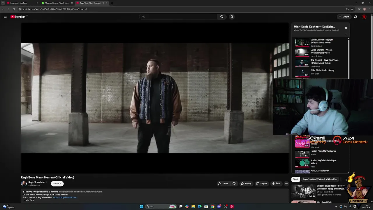Play Hozier - Take Me To Church
The height and width of the screenshot is (210, 373).
[x=320, y=153]
